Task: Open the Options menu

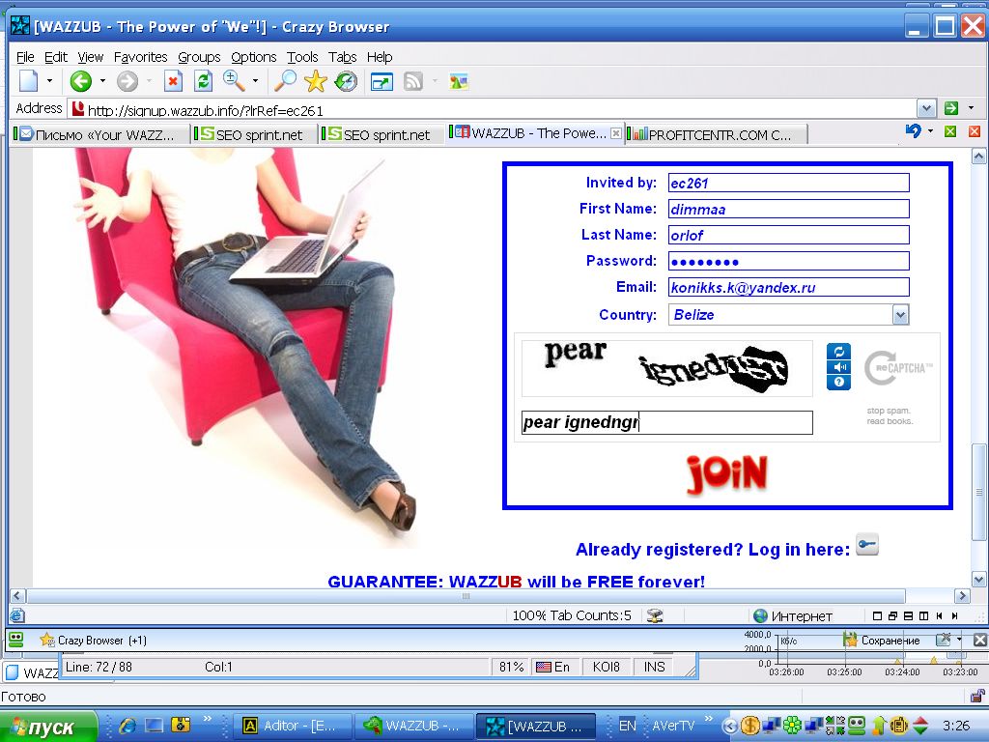Action: [x=254, y=57]
